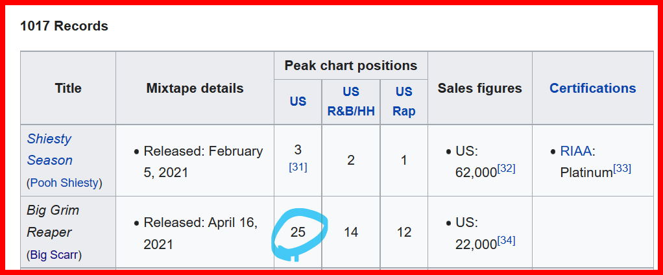Click the 1017 Records heading
The height and width of the screenshot is (275, 663).
(64, 27)
